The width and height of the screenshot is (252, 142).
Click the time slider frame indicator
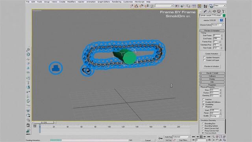[x=44, y=123]
